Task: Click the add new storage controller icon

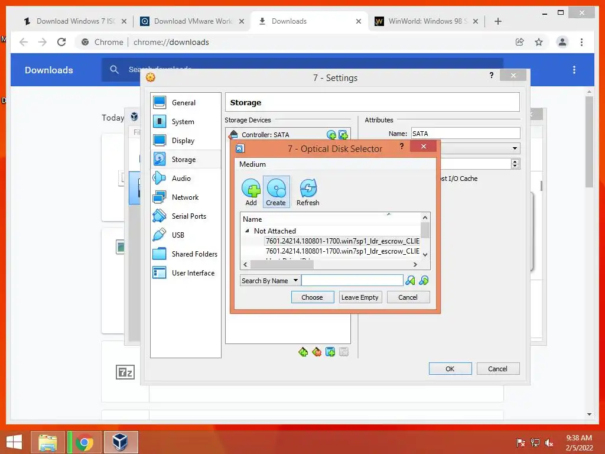Action: (303, 352)
